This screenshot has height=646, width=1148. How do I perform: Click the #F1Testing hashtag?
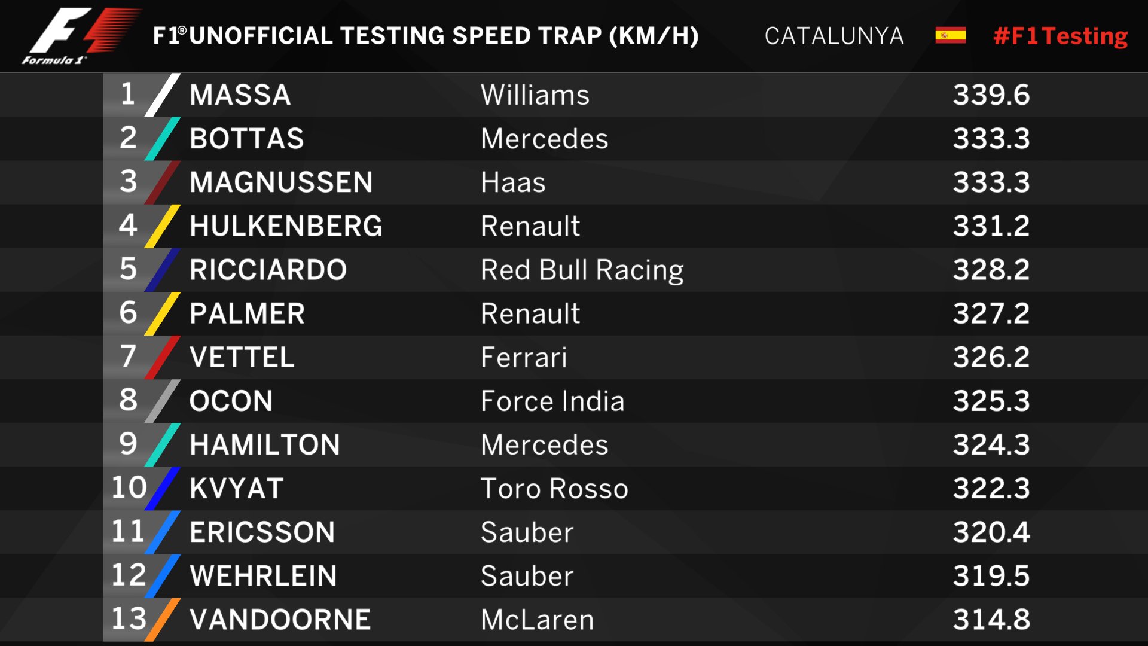tap(1061, 36)
